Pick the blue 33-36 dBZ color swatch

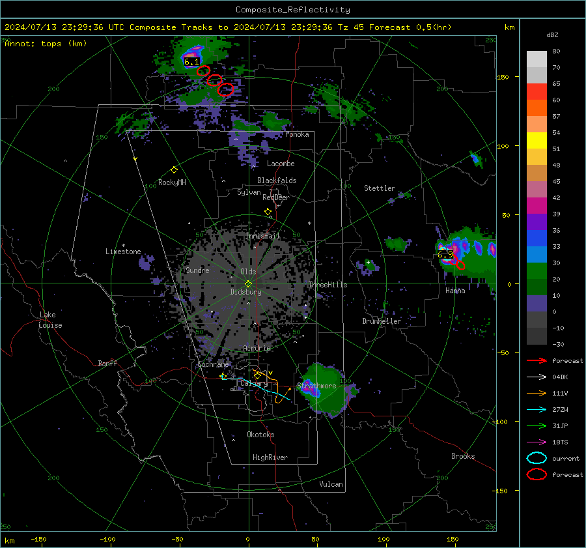click(537, 238)
